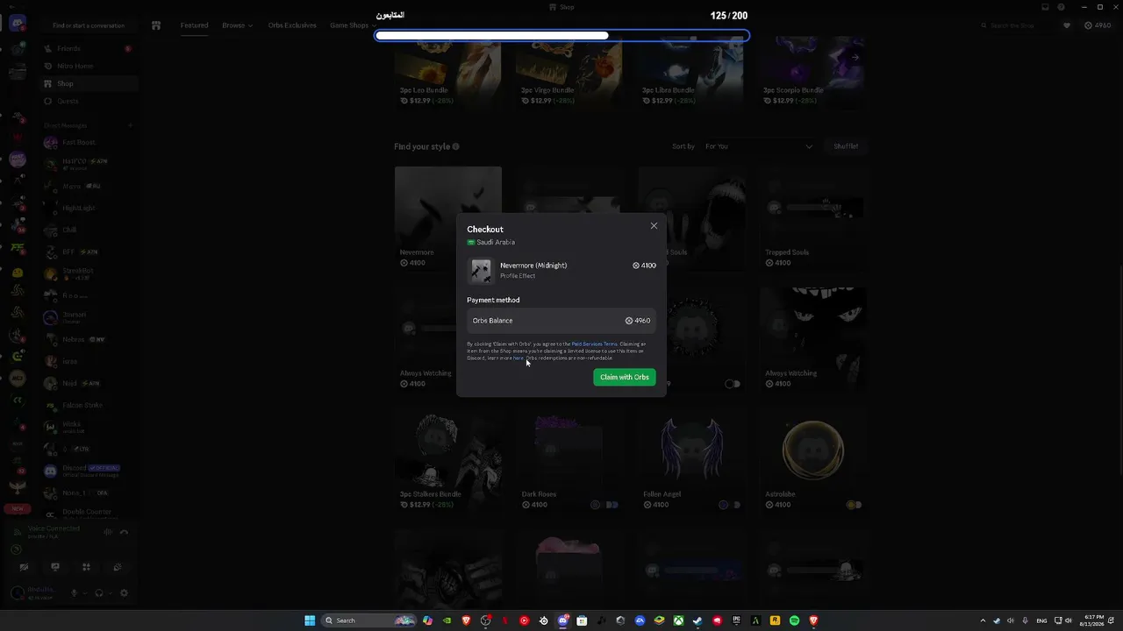This screenshot has height=631, width=1123.
Task: Close the Checkout dialog
Action: (x=654, y=226)
